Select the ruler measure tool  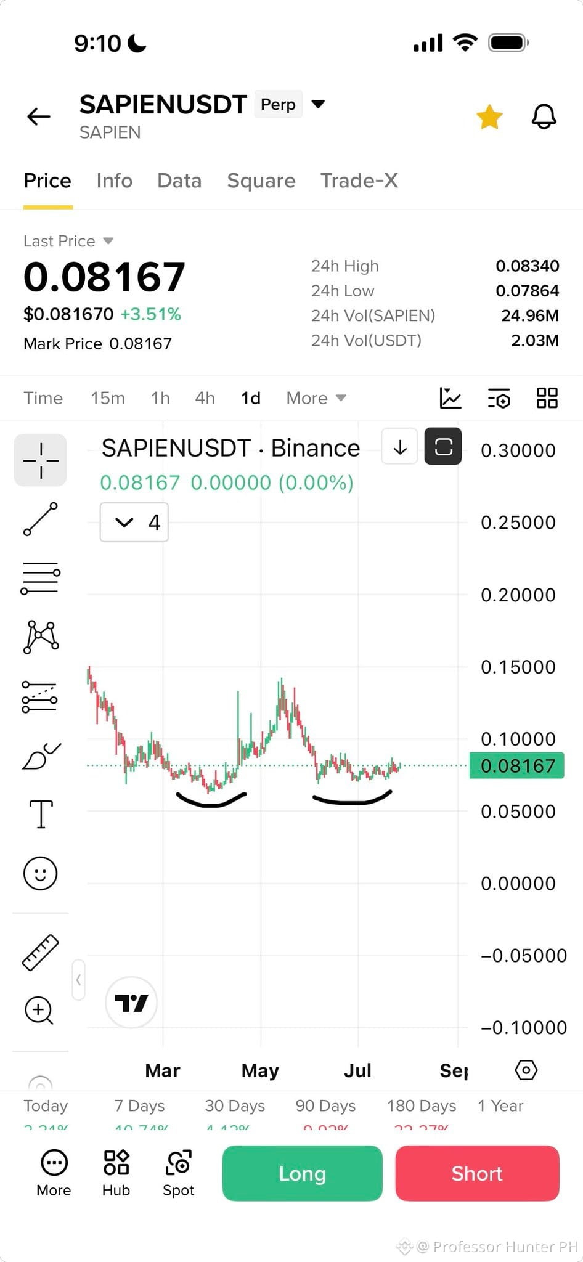pos(41,952)
